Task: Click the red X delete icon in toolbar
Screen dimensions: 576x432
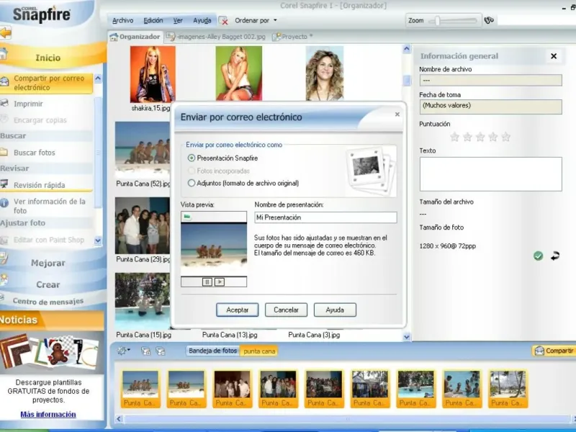Action: coord(224,21)
